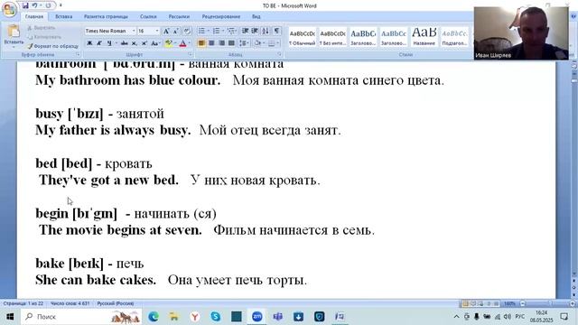
Task: Clear formatting icon in font group
Action: tap(187, 31)
